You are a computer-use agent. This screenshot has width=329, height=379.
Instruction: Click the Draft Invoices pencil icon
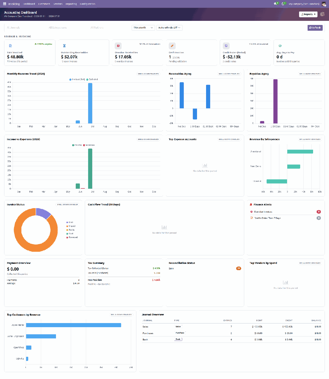click(x=172, y=46)
